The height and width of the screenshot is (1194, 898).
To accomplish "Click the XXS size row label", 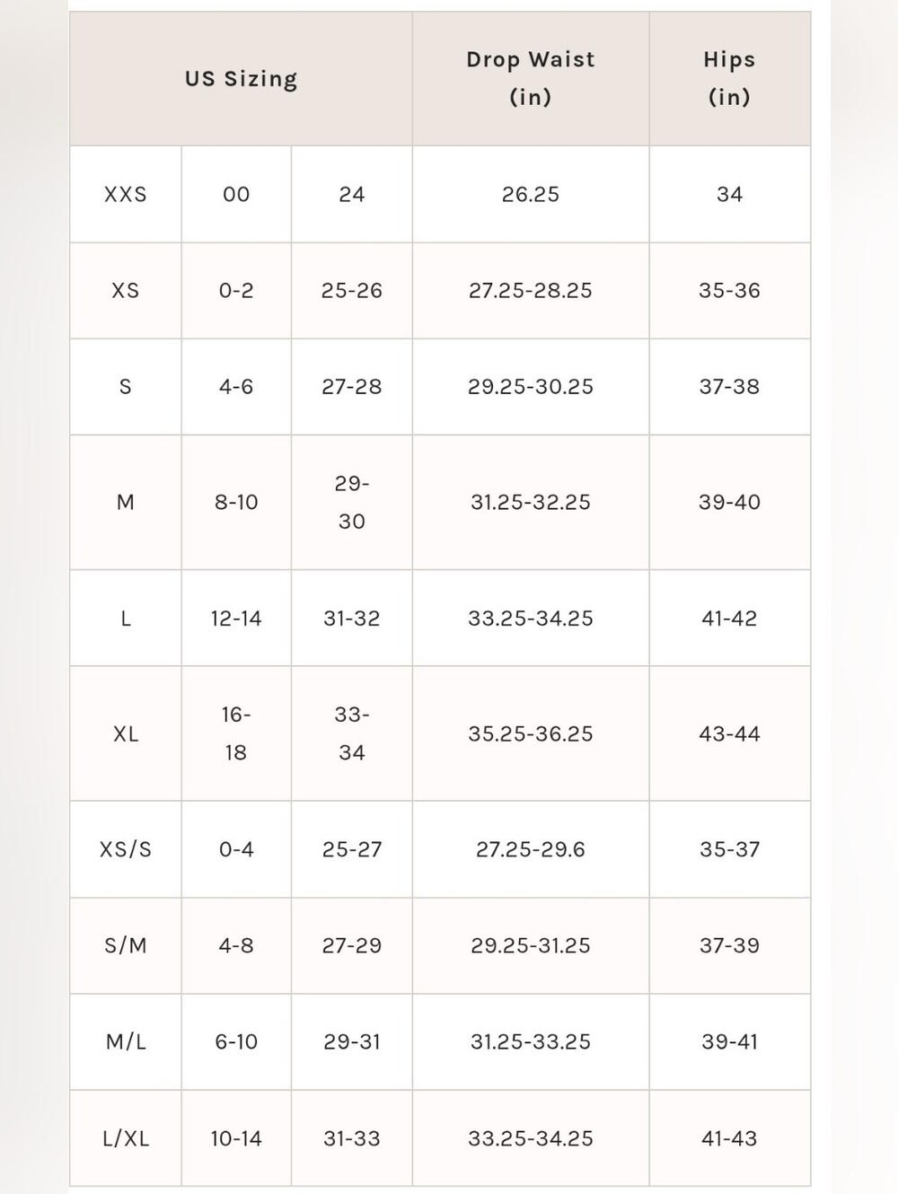I will pyautogui.click(x=126, y=194).
